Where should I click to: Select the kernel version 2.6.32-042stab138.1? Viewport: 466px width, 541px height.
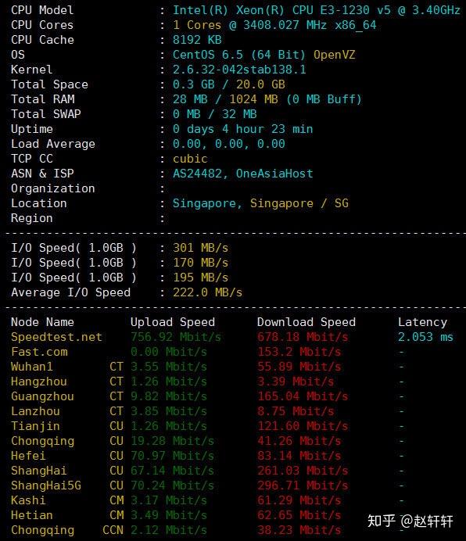coord(239,70)
